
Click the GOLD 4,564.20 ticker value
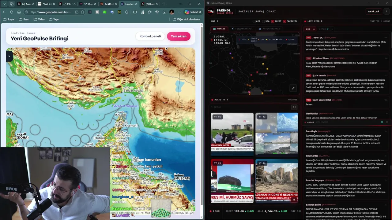tap(271, 211)
